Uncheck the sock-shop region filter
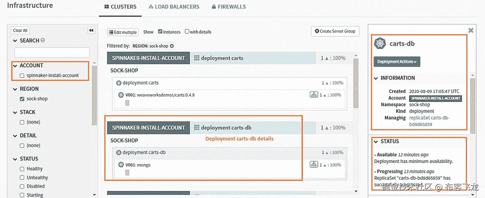 point(22,99)
